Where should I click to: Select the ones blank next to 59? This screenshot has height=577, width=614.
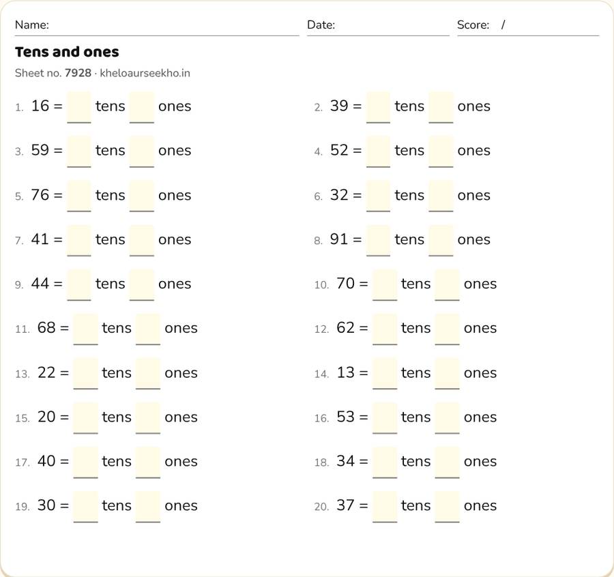click(x=142, y=151)
